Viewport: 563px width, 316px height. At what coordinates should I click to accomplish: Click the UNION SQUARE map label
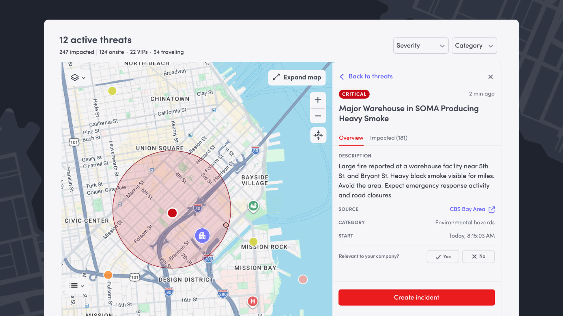[160, 148]
